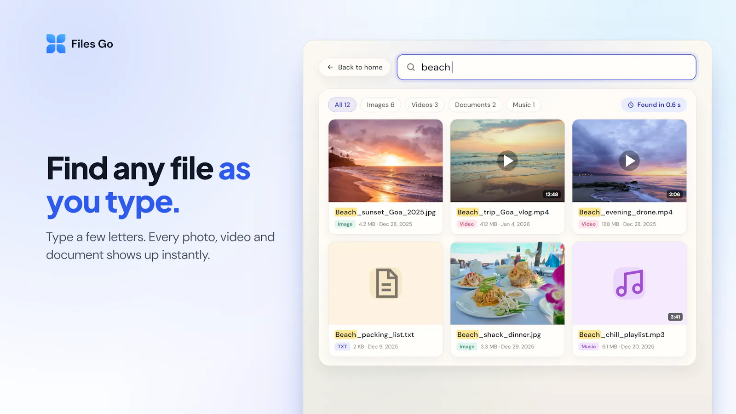
Task: Click the 412 MB · Jan 4, 2026 details
Action: pyautogui.click(x=505, y=224)
